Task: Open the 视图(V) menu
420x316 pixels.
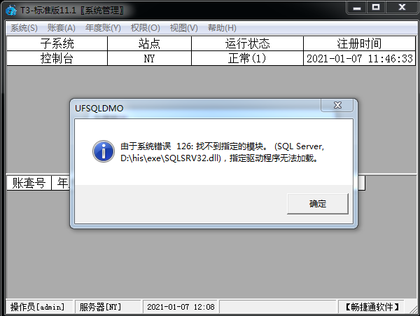Action: (183, 28)
